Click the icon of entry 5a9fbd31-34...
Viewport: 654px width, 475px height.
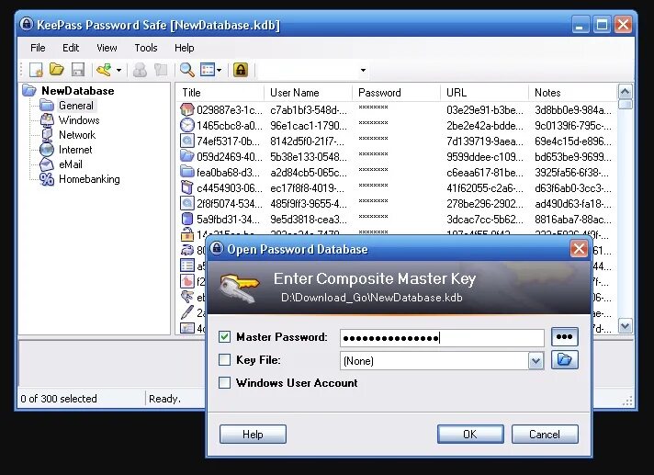click(x=187, y=219)
